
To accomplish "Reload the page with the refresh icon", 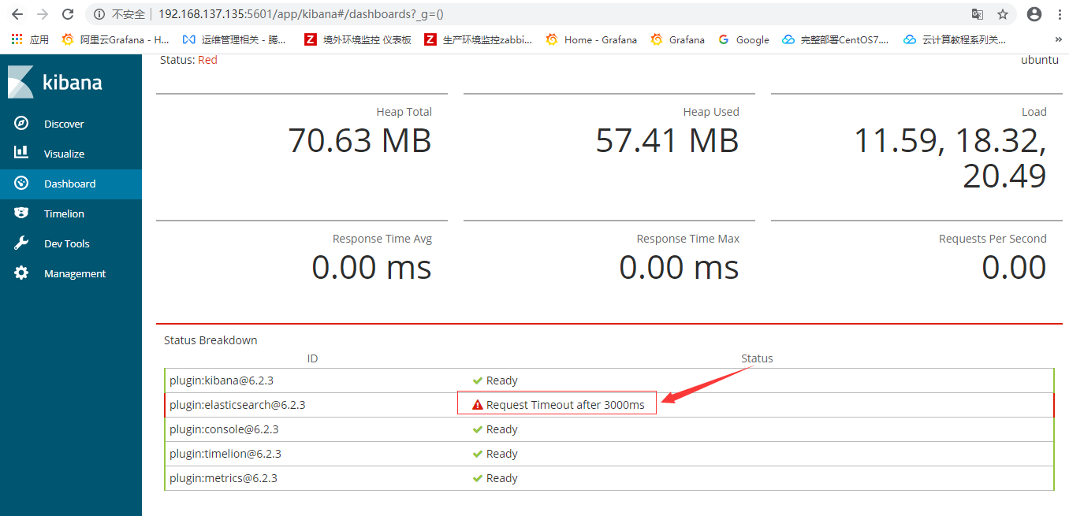I will (69, 13).
